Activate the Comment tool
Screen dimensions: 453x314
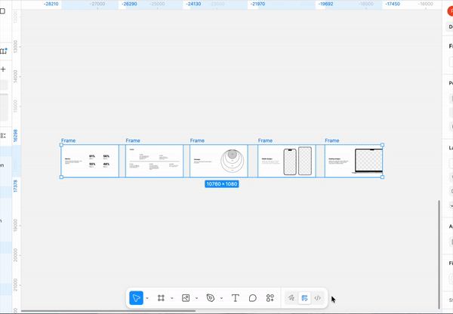click(253, 298)
